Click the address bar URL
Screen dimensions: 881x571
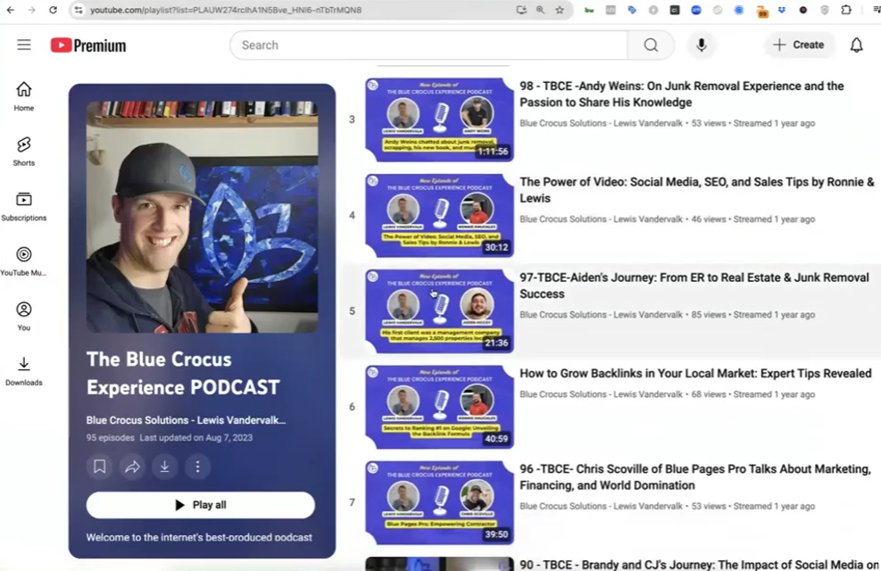226,10
